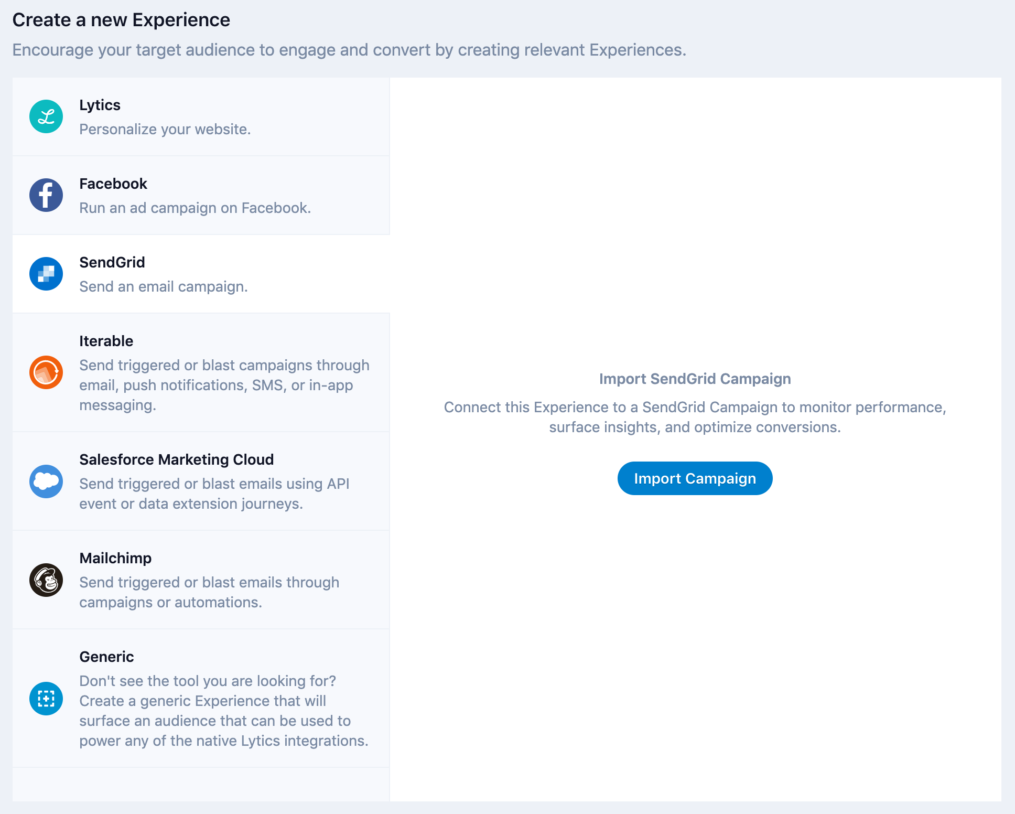Click the Lytics teal logo icon
The height and width of the screenshot is (814, 1015).
tap(46, 116)
